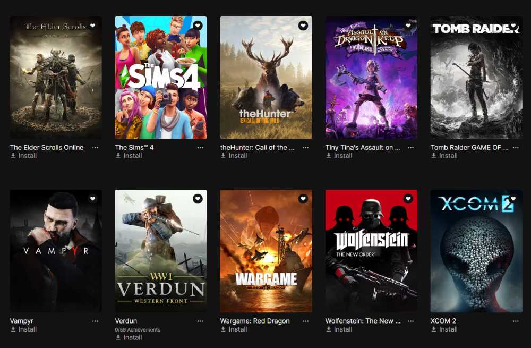Open the Verdun game title link
The width and height of the screenshot is (531, 348).
click(126, 321)
